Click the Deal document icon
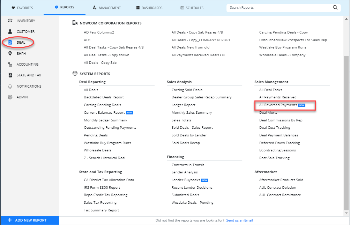The image size is (350, 225). tap(10, 43)
